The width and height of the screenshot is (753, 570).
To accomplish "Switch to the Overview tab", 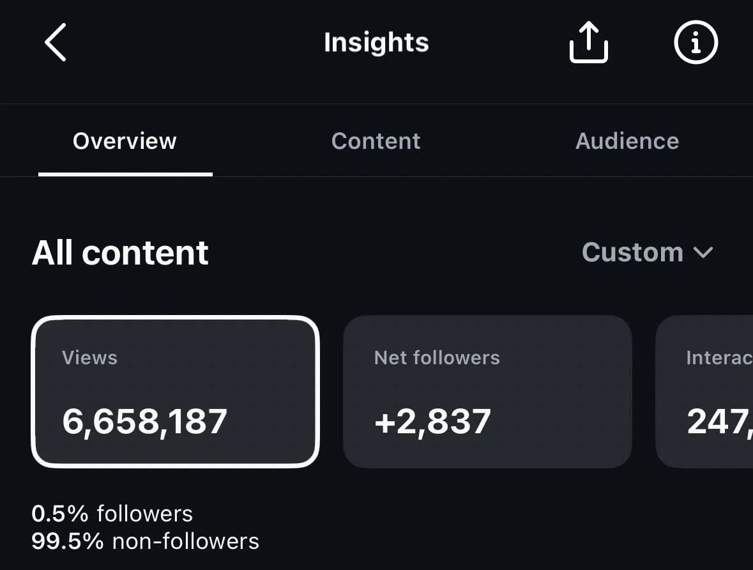I will pos(125,141).
